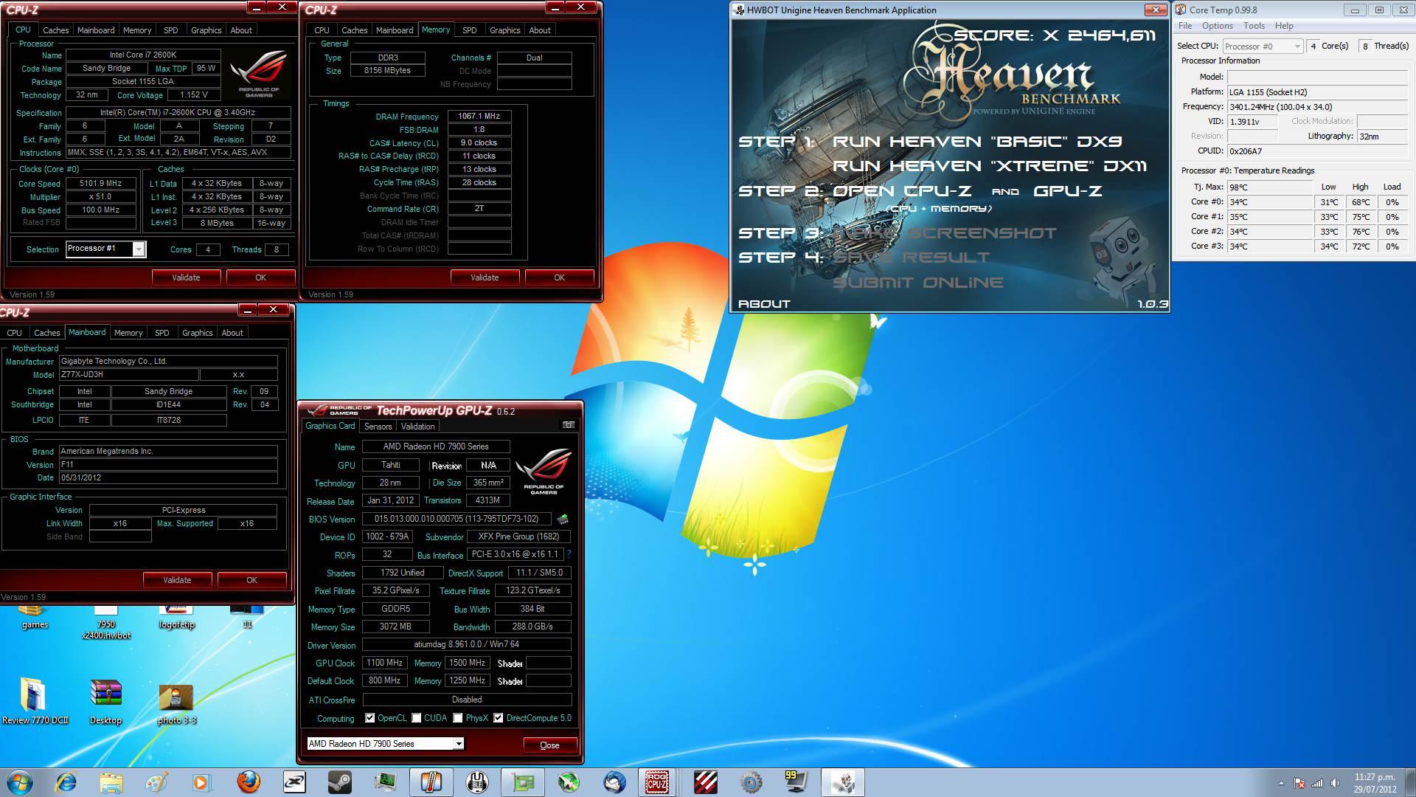Click OPEN CPU-Z in Heaven step 2
1416x797 pixels.
pyautogui.click(x=902, y=191)
